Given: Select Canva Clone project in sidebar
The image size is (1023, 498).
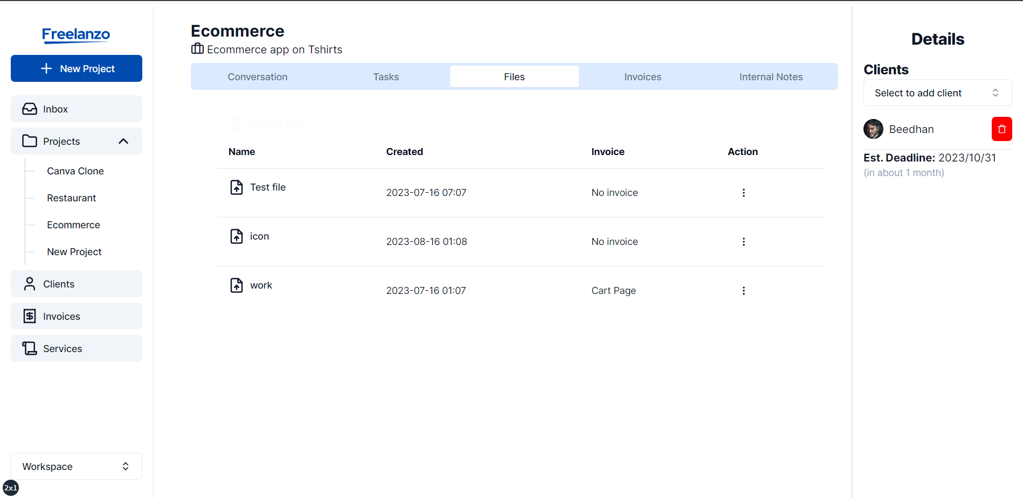Looking at the screenshot, I should (75, 171).
